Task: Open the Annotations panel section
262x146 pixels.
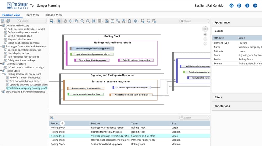Action: 237,106
